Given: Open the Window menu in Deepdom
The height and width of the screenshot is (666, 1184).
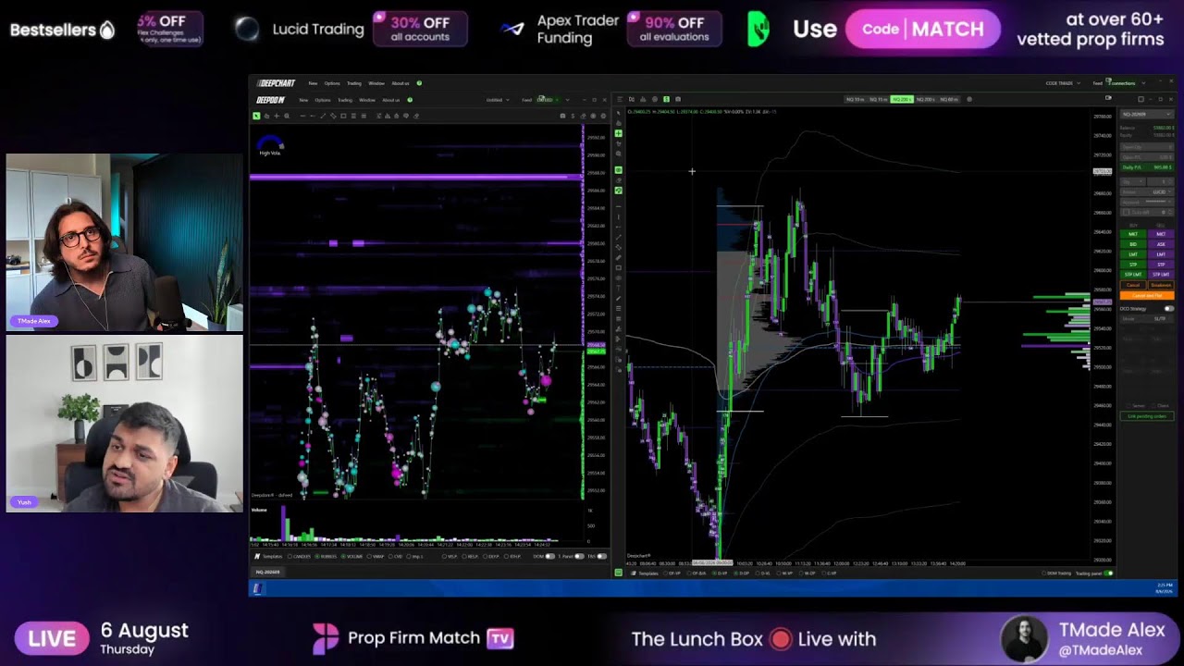Looking at the screenshot, I should click(367, 100).
